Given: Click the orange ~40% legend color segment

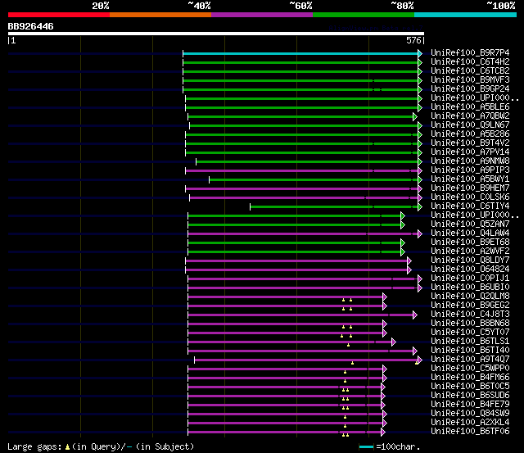Looking at the screenshot, I should point(160,15).
